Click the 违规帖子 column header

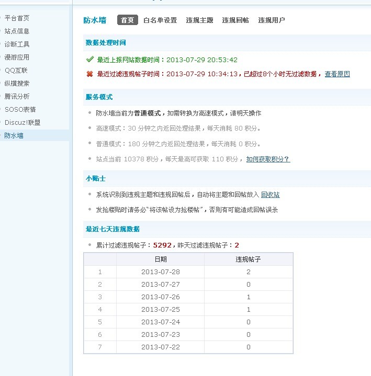point(248,259)
